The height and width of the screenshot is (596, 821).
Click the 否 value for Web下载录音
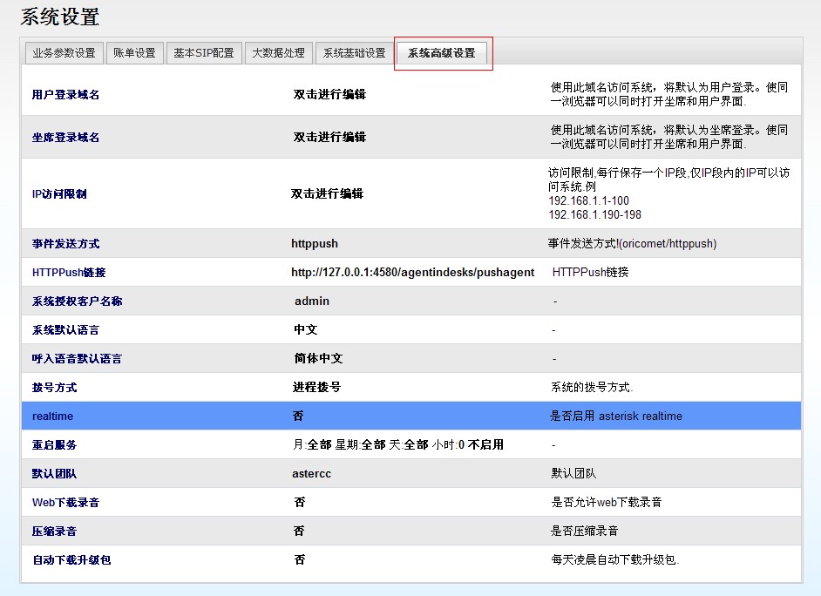(299, 502)
